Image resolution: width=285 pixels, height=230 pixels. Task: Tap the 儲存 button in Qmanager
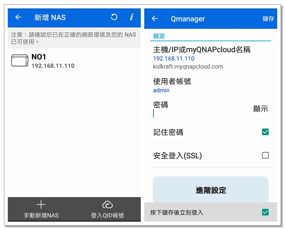click(x=268, y=19)
